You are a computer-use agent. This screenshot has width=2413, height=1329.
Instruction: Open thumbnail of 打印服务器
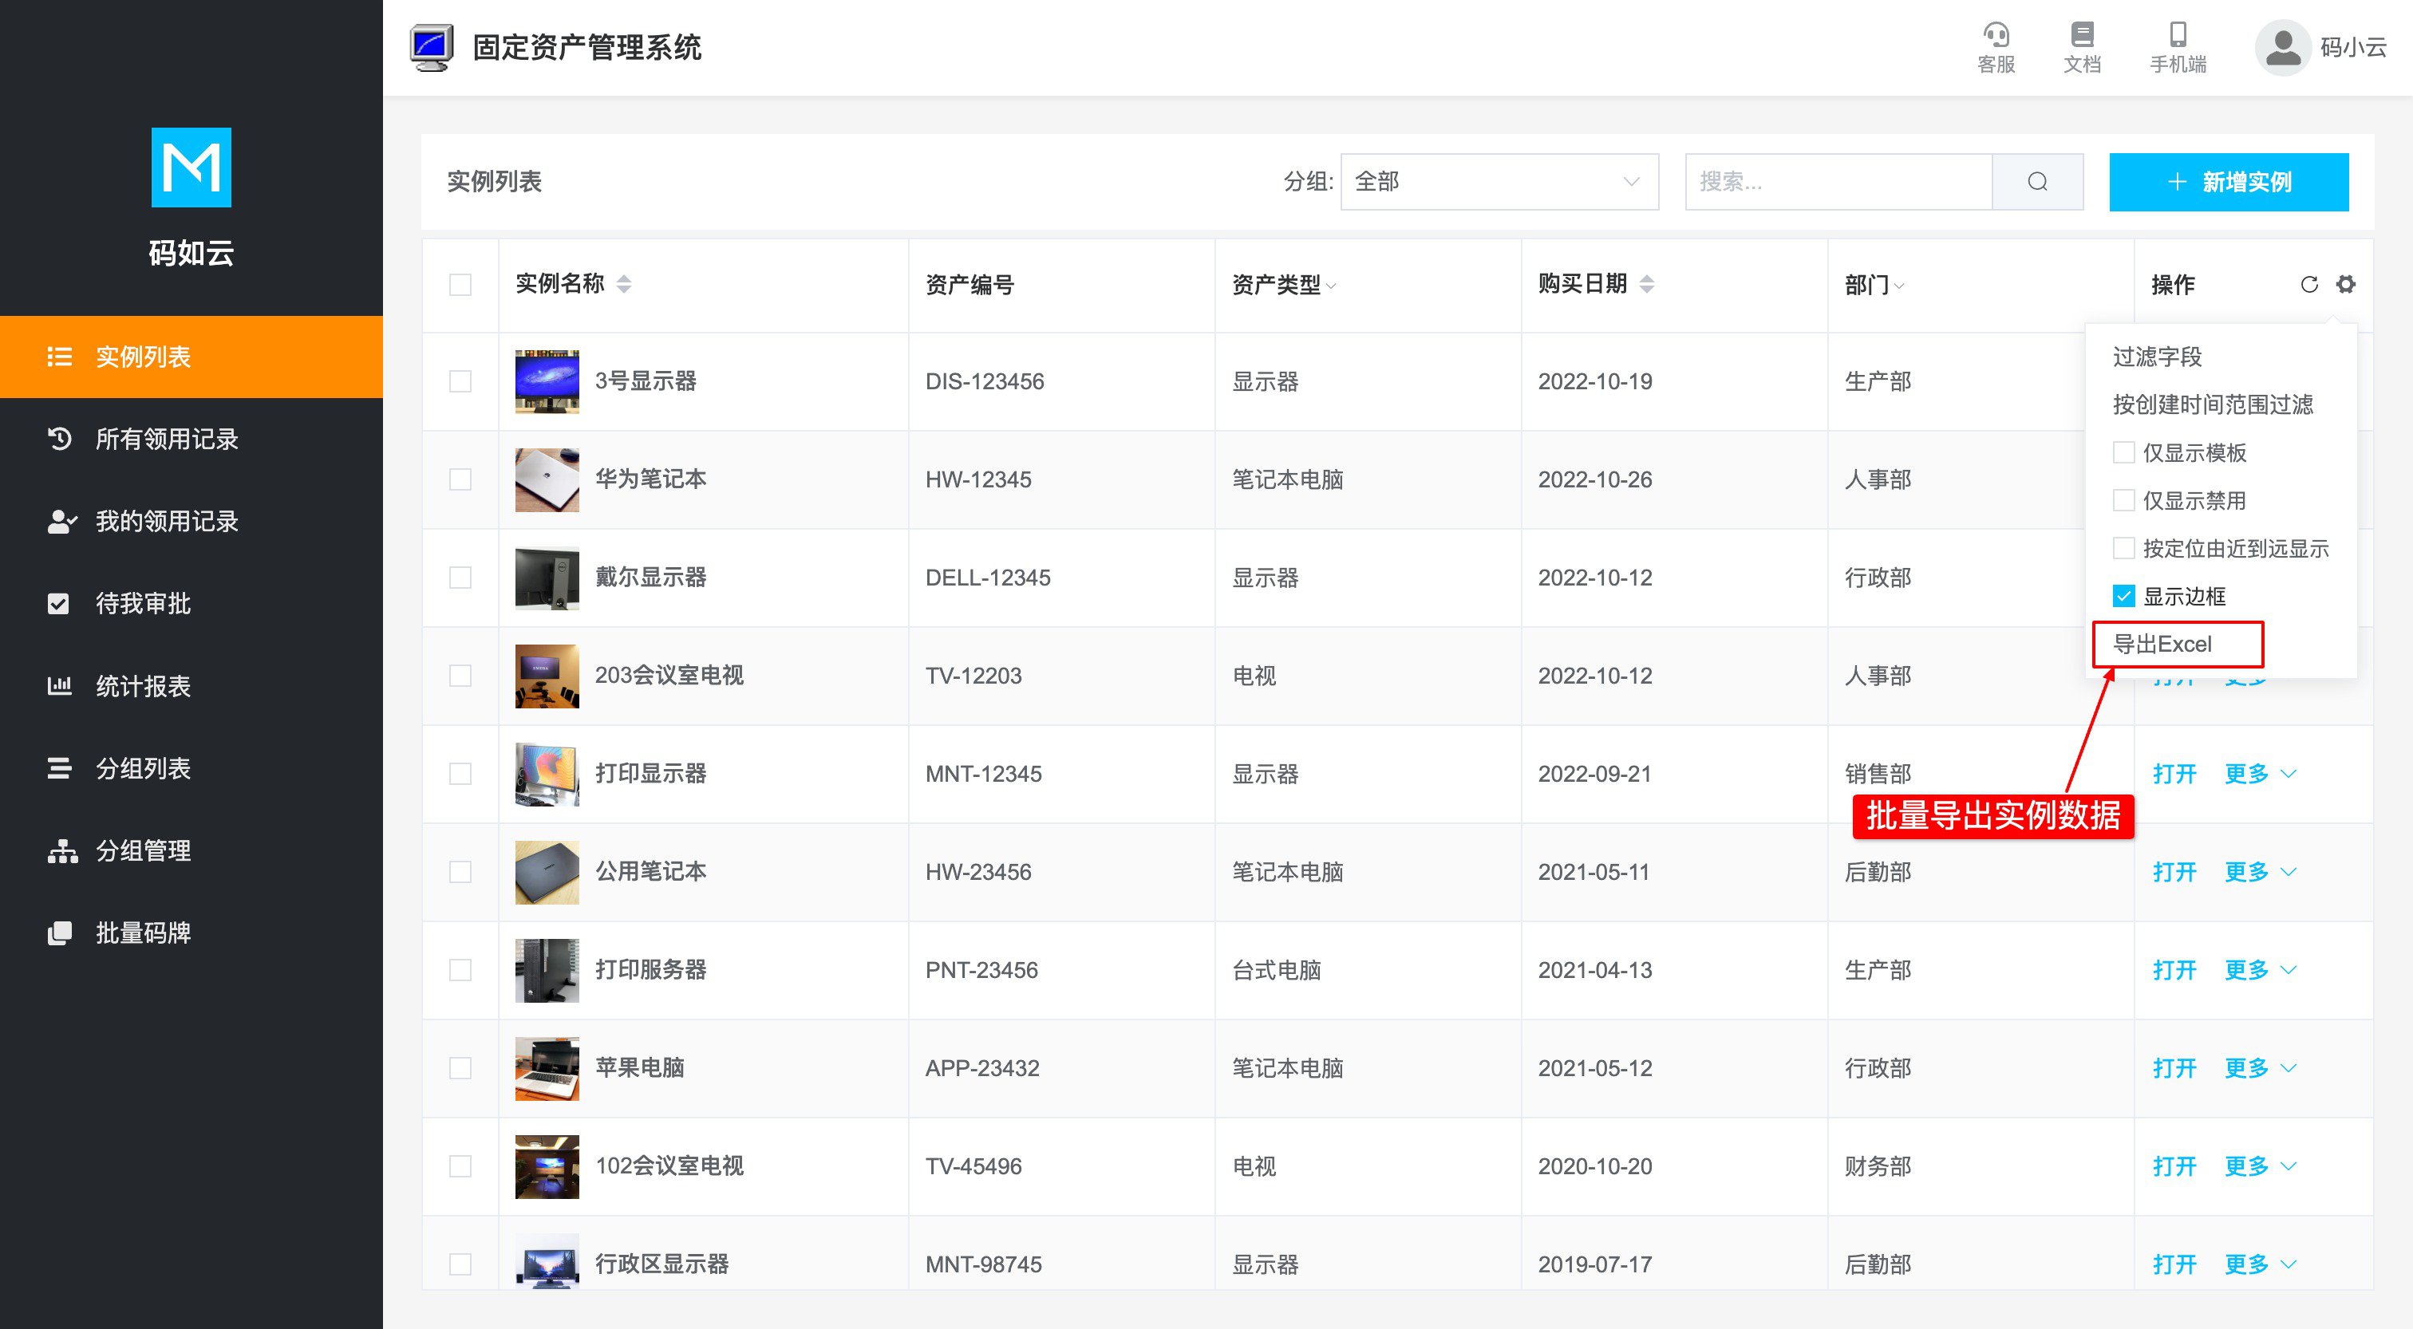[x=547, y=970]
